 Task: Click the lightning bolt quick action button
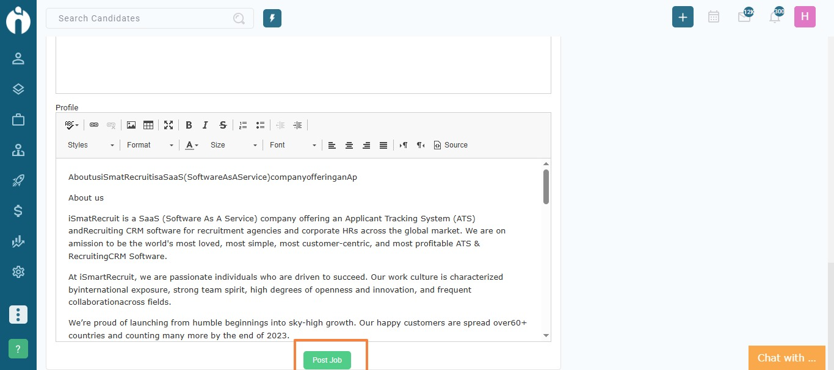[272, 18]
